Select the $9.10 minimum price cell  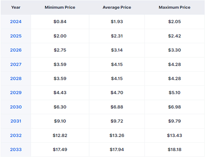60,121
